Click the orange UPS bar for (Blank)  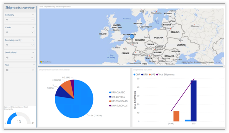coord(176,116)
